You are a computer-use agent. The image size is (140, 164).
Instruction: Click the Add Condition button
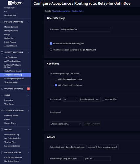point(92,124)
